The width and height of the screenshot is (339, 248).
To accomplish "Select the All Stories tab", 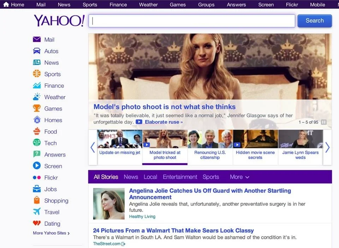I will (x=106, y=177).
